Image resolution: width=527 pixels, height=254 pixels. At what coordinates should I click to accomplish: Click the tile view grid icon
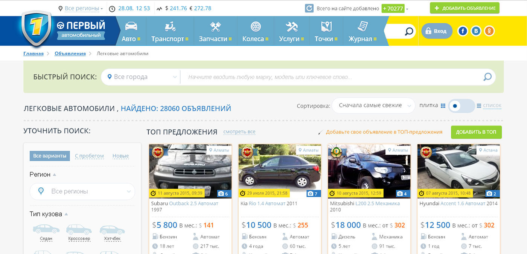click(443, 106)
